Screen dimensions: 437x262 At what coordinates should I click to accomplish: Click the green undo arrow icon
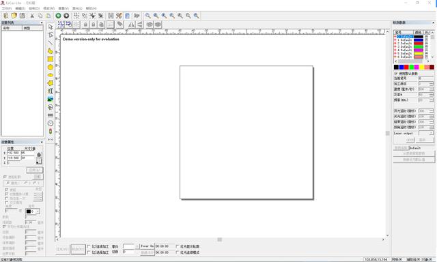[58, 16]
